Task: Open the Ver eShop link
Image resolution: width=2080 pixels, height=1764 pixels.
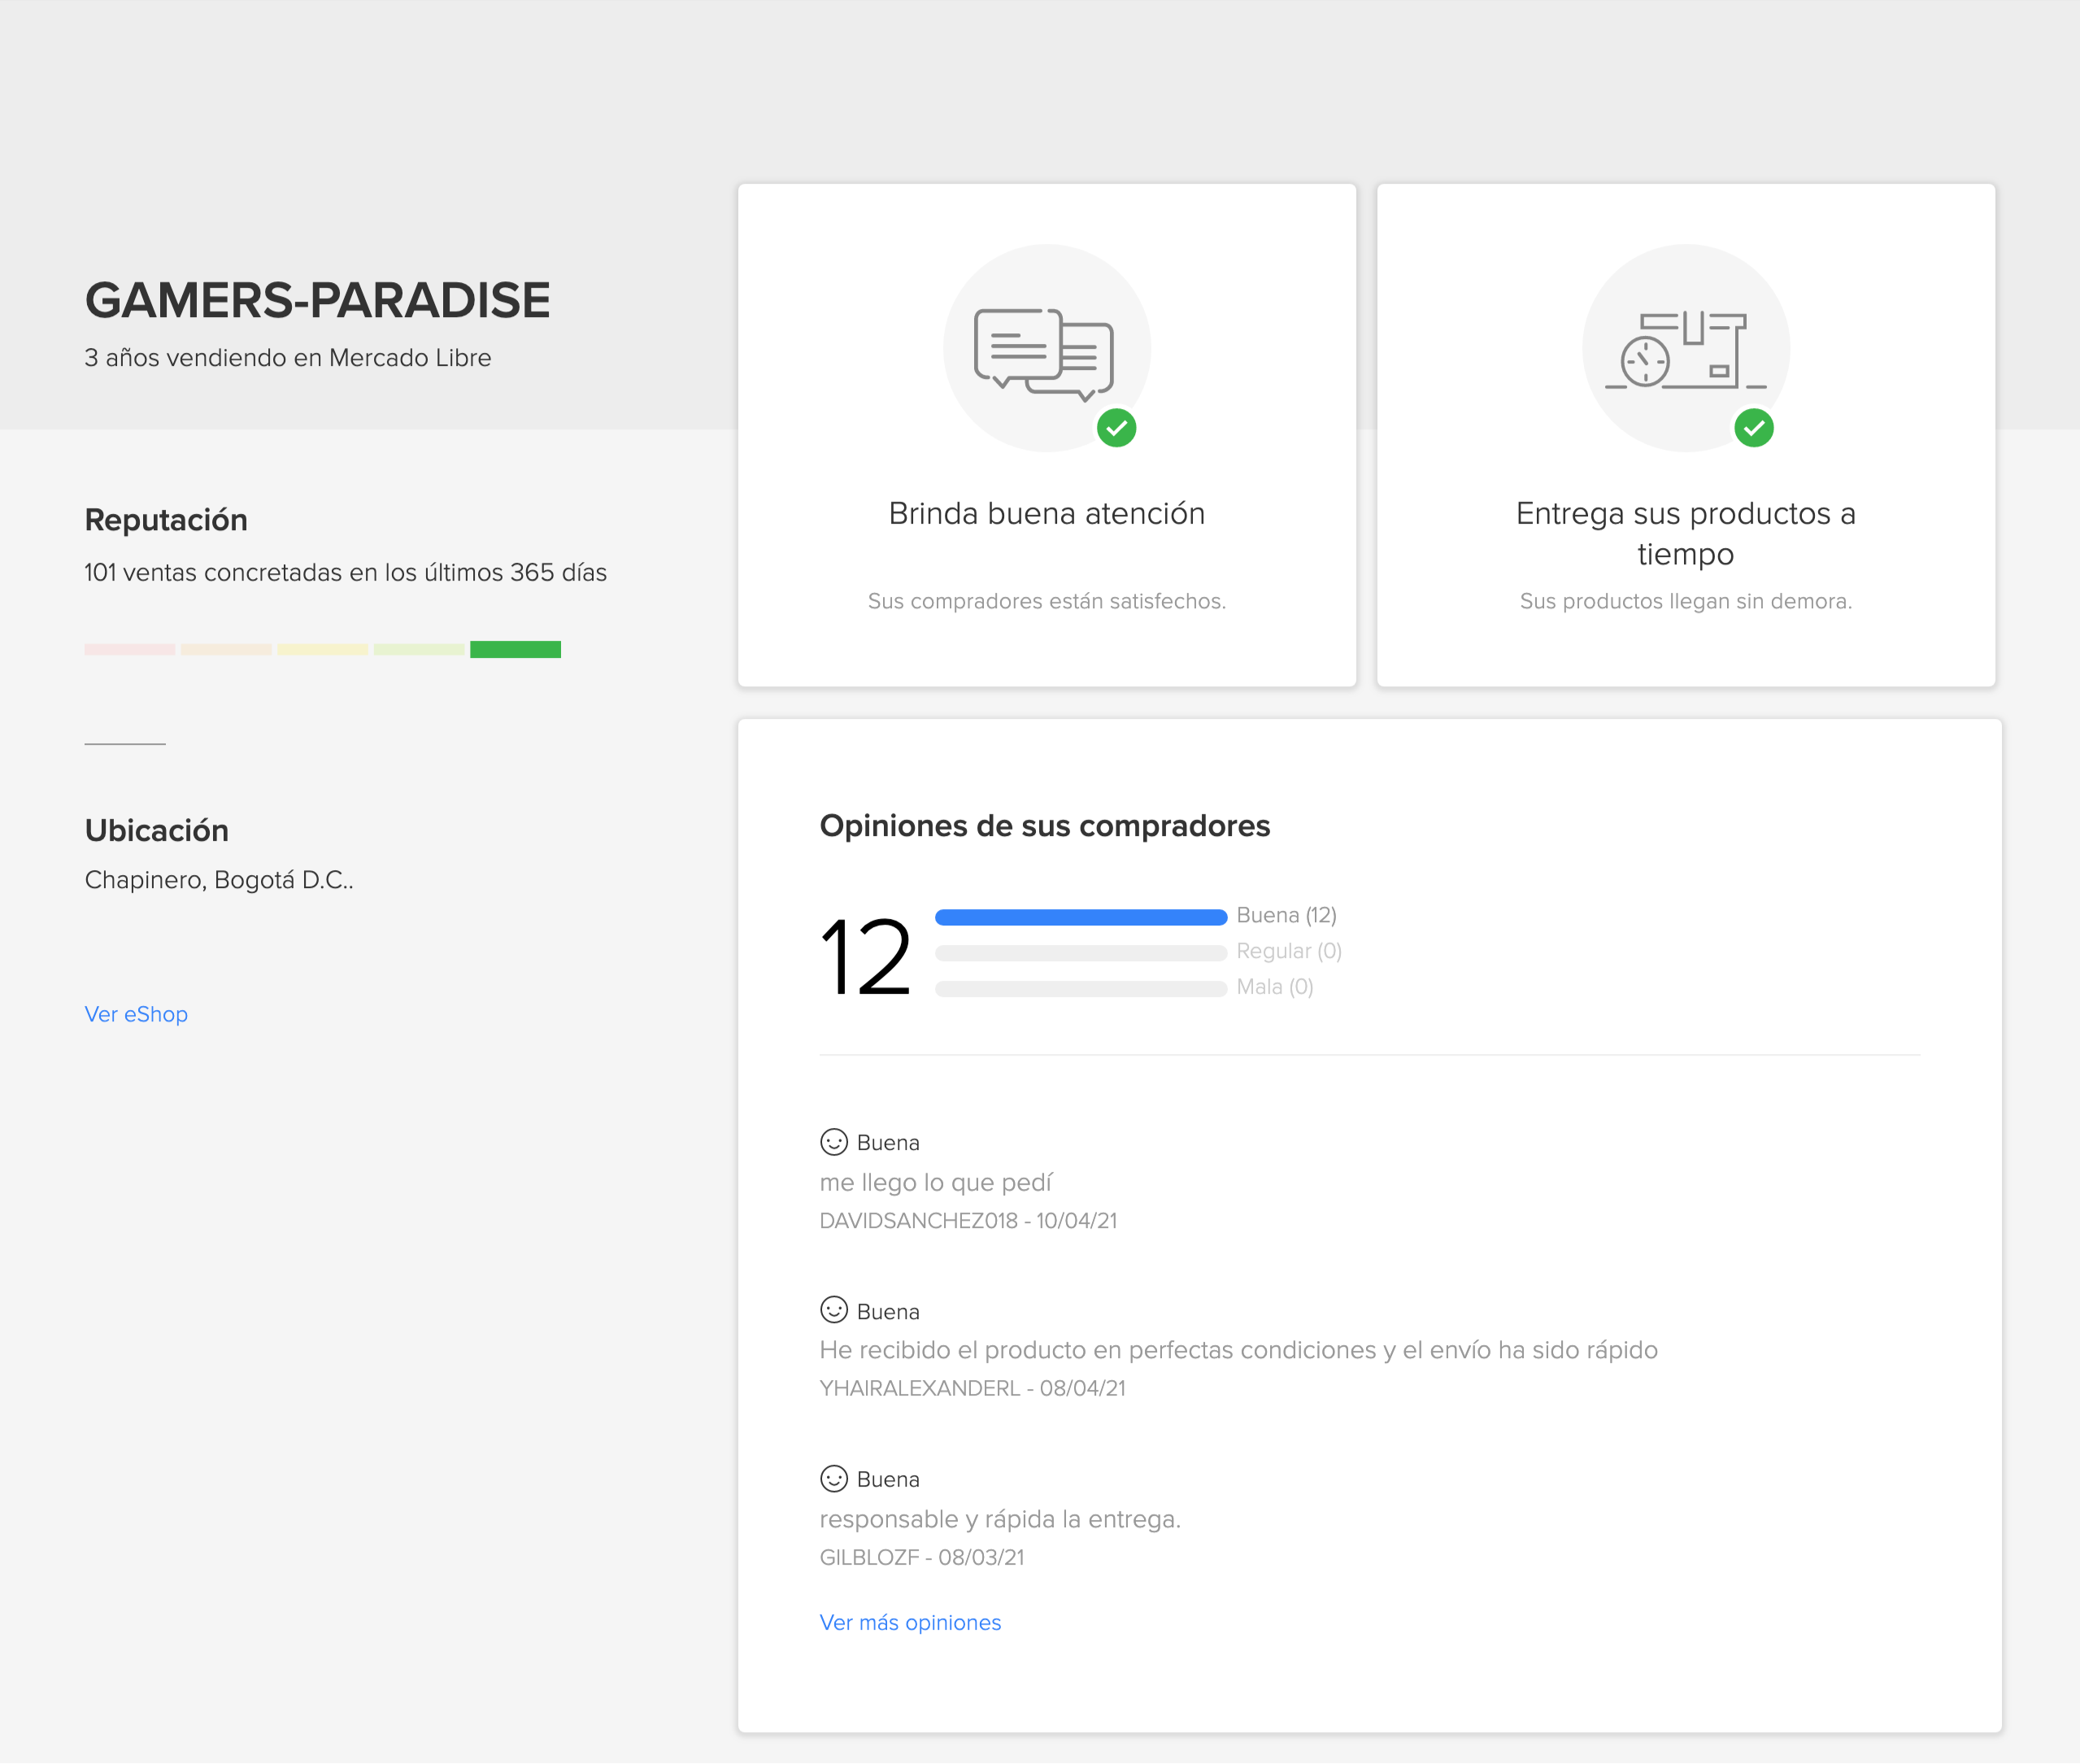Action: (x=136, y=1014)
